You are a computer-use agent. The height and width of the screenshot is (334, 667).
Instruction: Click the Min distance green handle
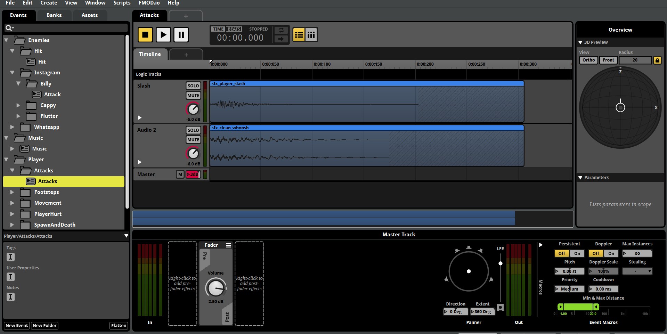[x=560, y=307]
